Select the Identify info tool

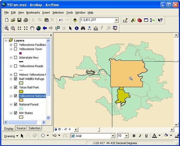pyautogui.click(x=77, y=28)
